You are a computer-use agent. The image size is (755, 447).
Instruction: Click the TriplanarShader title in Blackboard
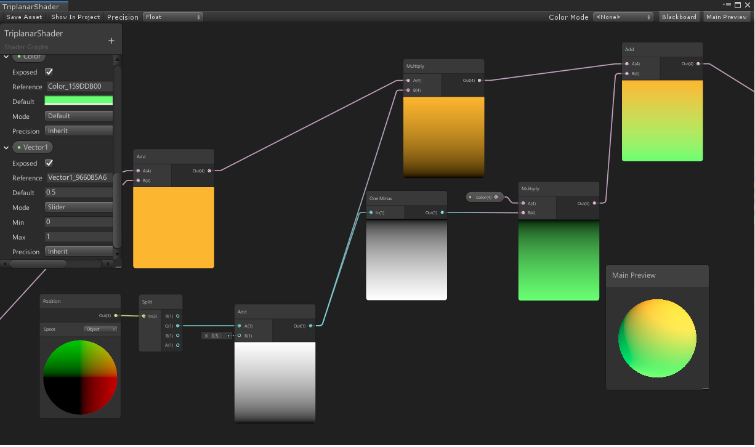[x=33, y=33]
